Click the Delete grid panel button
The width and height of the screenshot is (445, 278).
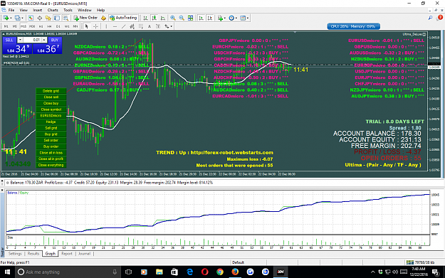(51, 91)
